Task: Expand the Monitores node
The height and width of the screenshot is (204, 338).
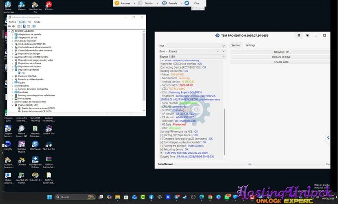Action: tap(13, 92)
